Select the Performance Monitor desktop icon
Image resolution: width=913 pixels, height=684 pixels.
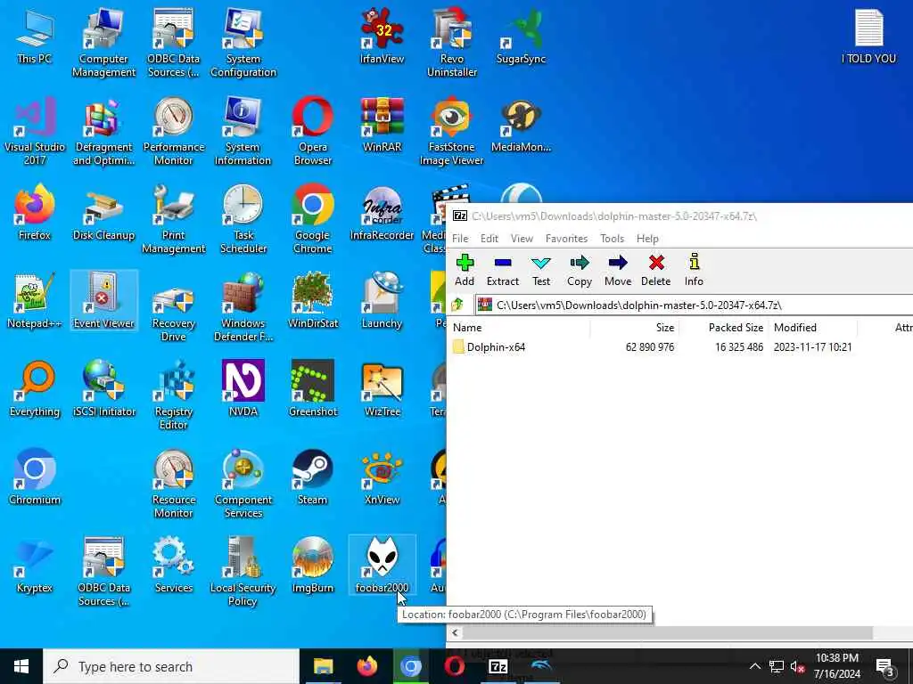(x=174, y=131)
